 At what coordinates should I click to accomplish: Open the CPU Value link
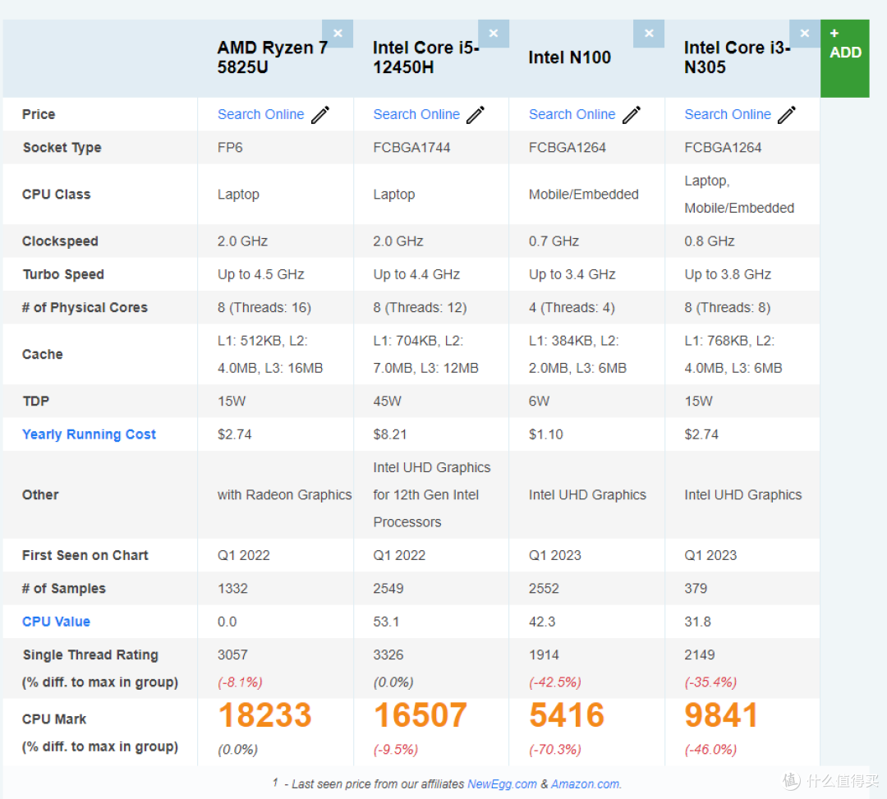56,622
